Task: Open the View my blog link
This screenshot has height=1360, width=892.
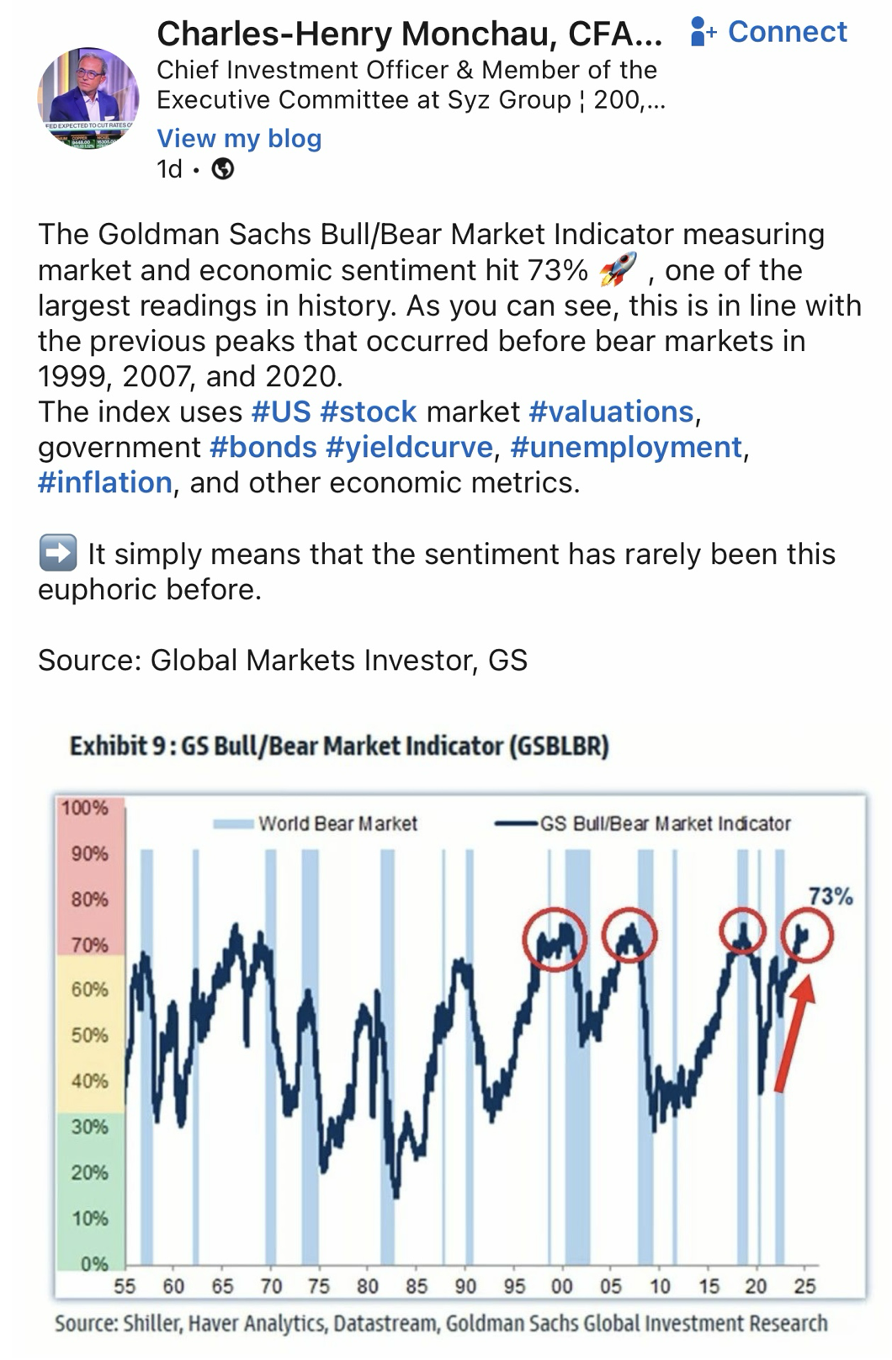Action: [239, 138]
